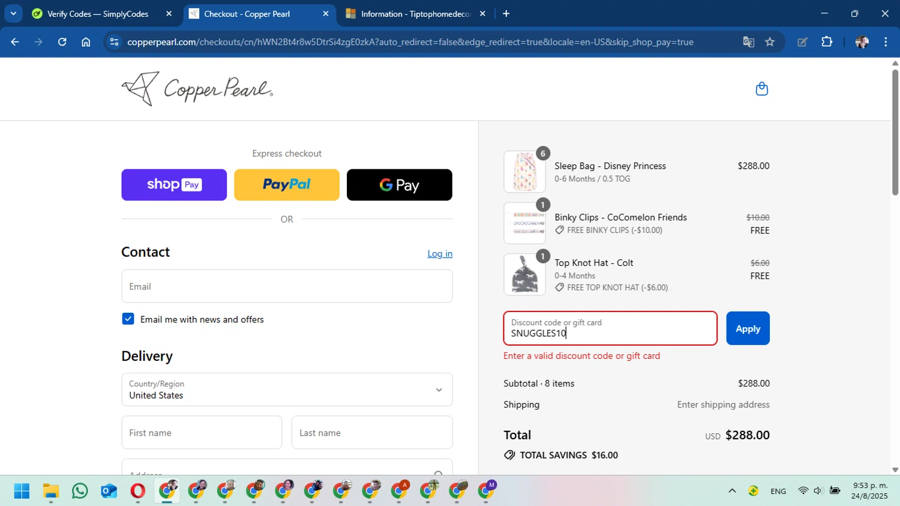900x506 pixels.
Task: Open site information icon in address bar
Action: (x=114, y=42)
